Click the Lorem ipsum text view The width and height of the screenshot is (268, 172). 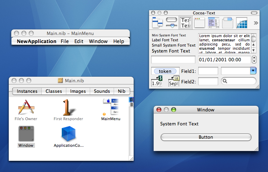pos(225,43)
